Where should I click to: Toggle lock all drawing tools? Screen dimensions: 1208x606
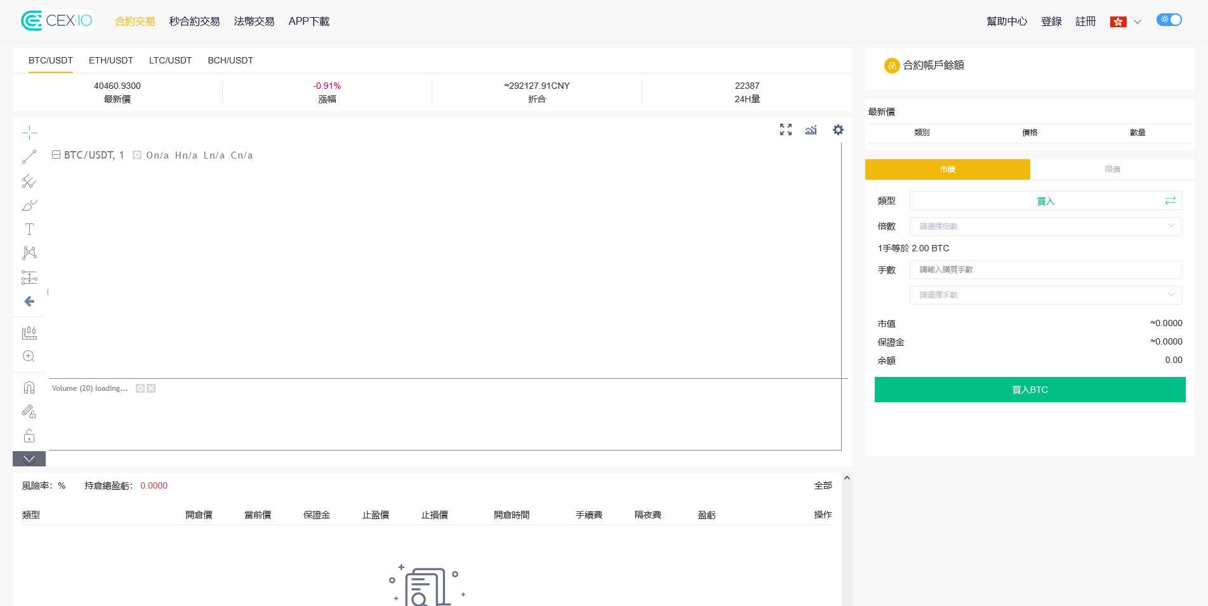click(29, 436)
